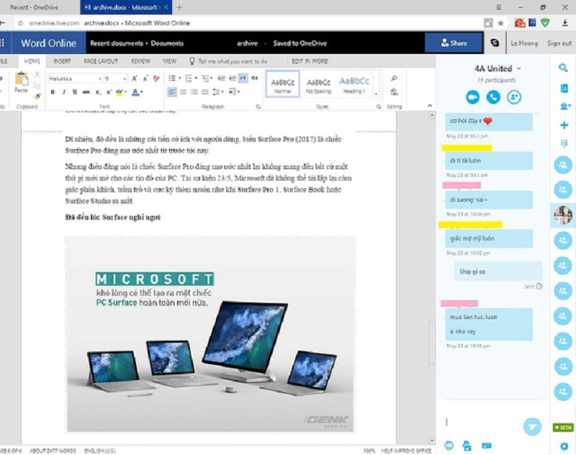Send the chat message with paper plane

click(532, 426)
